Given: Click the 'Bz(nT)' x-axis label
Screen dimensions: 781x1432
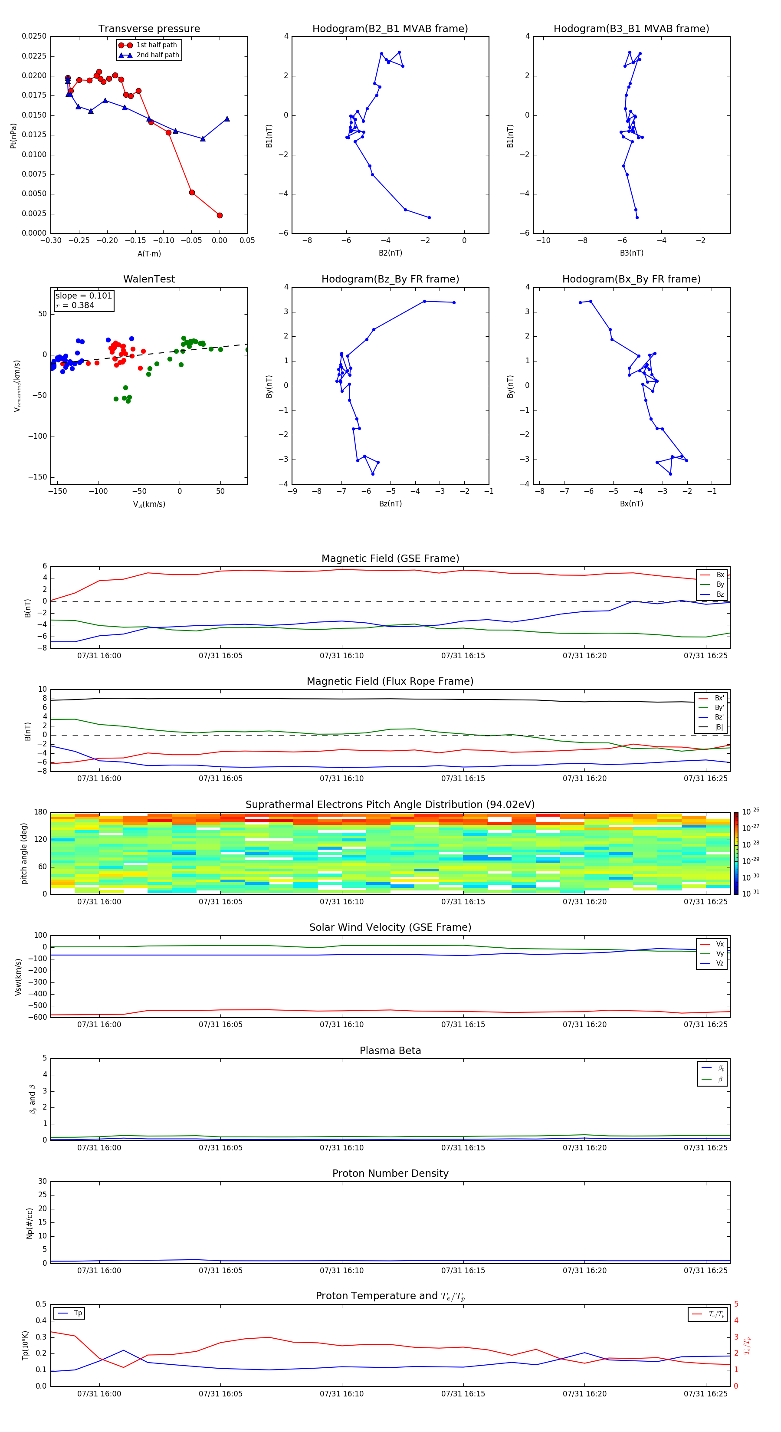Looking at the screenshot, I should tap(390, 504).
